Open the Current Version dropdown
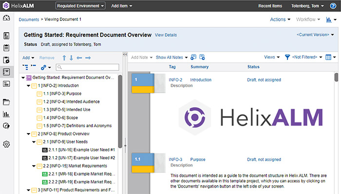This screenshot has width=341, height=194. (x=315, y=35)
